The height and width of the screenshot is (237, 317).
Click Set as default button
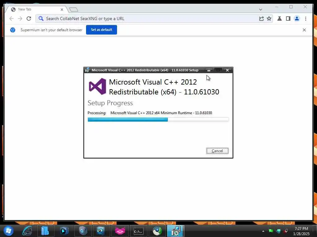pos(102,30)
